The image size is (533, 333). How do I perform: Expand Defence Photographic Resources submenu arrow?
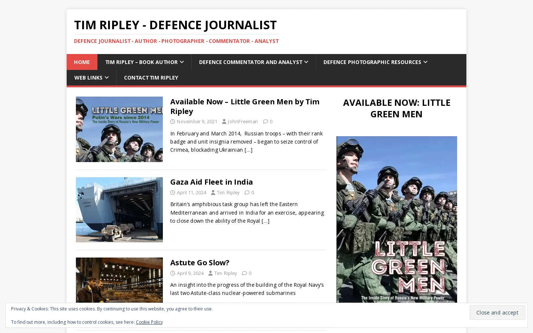pyautogui.click(x=425, y=62)
